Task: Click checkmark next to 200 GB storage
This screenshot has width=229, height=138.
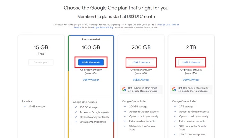Action: point(125,106)
